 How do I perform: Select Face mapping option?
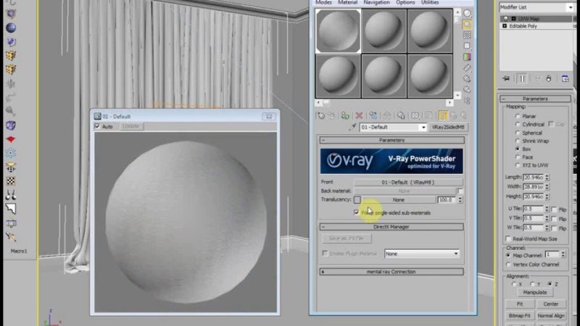pyautogui.click(x=518, y=157)
